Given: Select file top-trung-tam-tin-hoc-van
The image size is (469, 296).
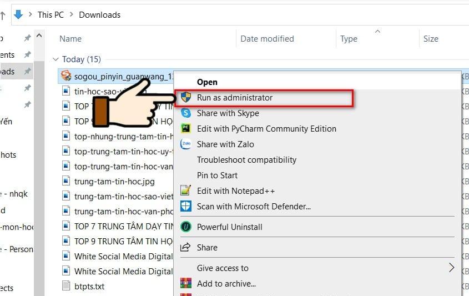Looking at the screenshot, I should tap(124, 167).
